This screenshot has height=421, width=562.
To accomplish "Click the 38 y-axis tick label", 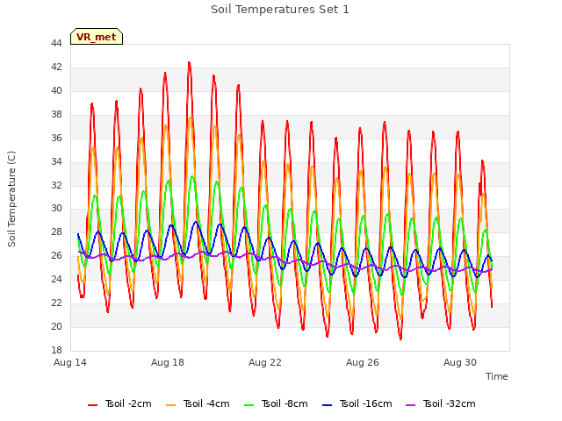I will (x=56, y=114).
